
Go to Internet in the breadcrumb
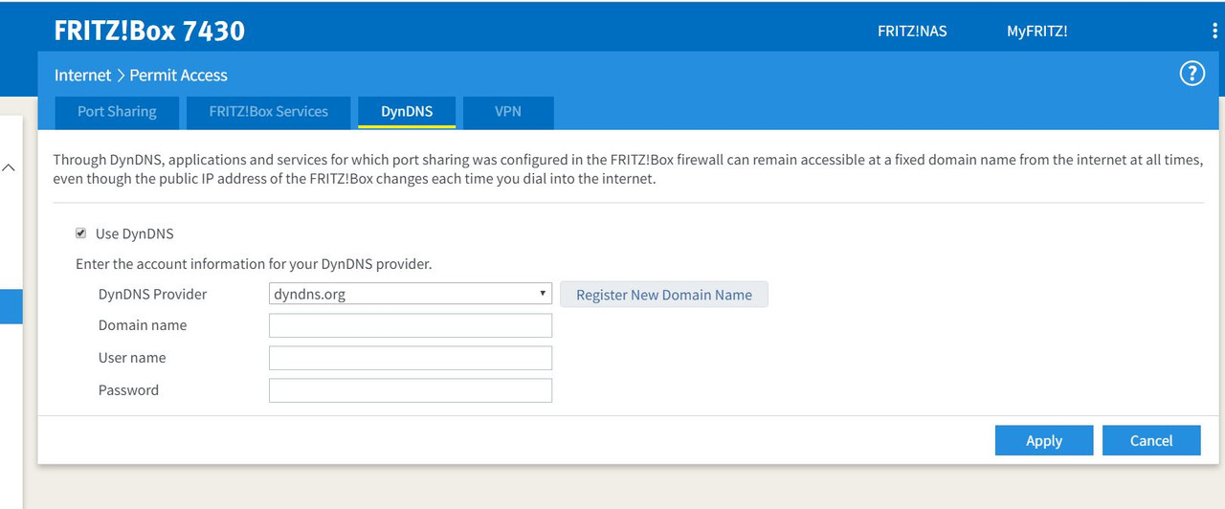[x=82, y=75]
